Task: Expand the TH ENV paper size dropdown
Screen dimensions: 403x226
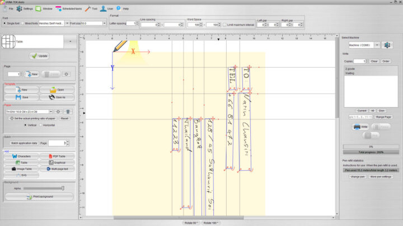Action: click(x=50, y=112)
